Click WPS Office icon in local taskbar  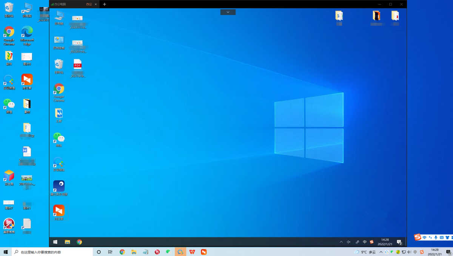click(192, 252)
